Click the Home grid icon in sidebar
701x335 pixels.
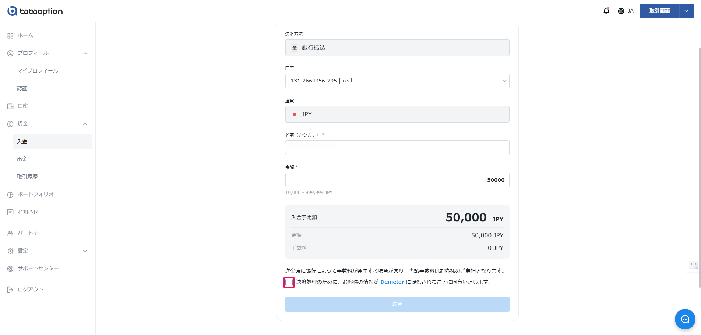(x=10, y=36)
